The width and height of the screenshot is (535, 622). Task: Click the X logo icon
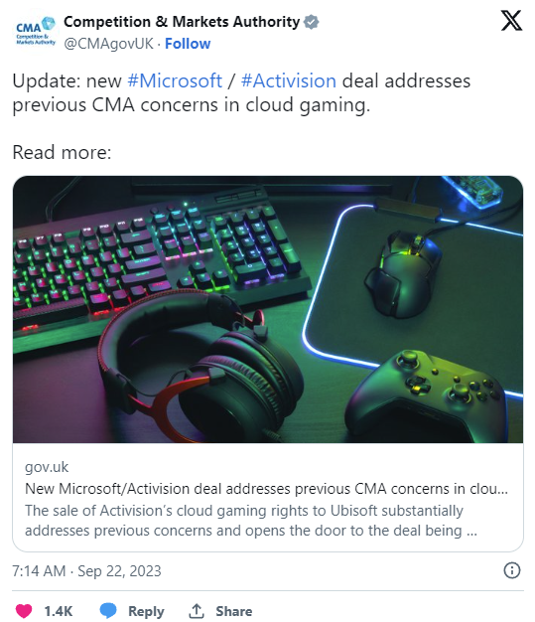[511, 21]
